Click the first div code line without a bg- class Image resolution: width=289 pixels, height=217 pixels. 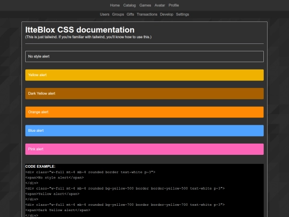[90, 172]
